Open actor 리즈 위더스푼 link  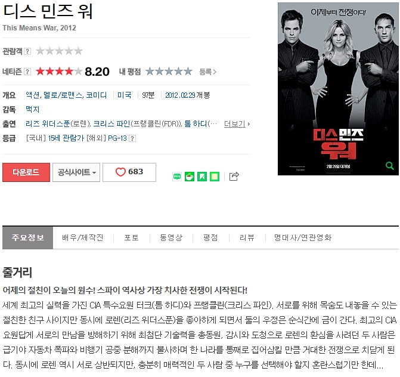pos(48,124)
